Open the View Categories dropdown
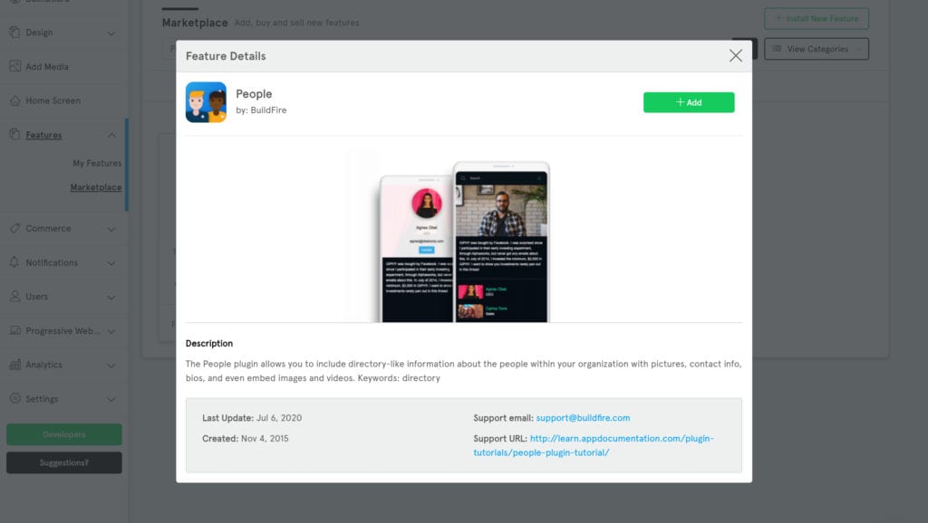 pyautogui.click(x=816, y=49)
